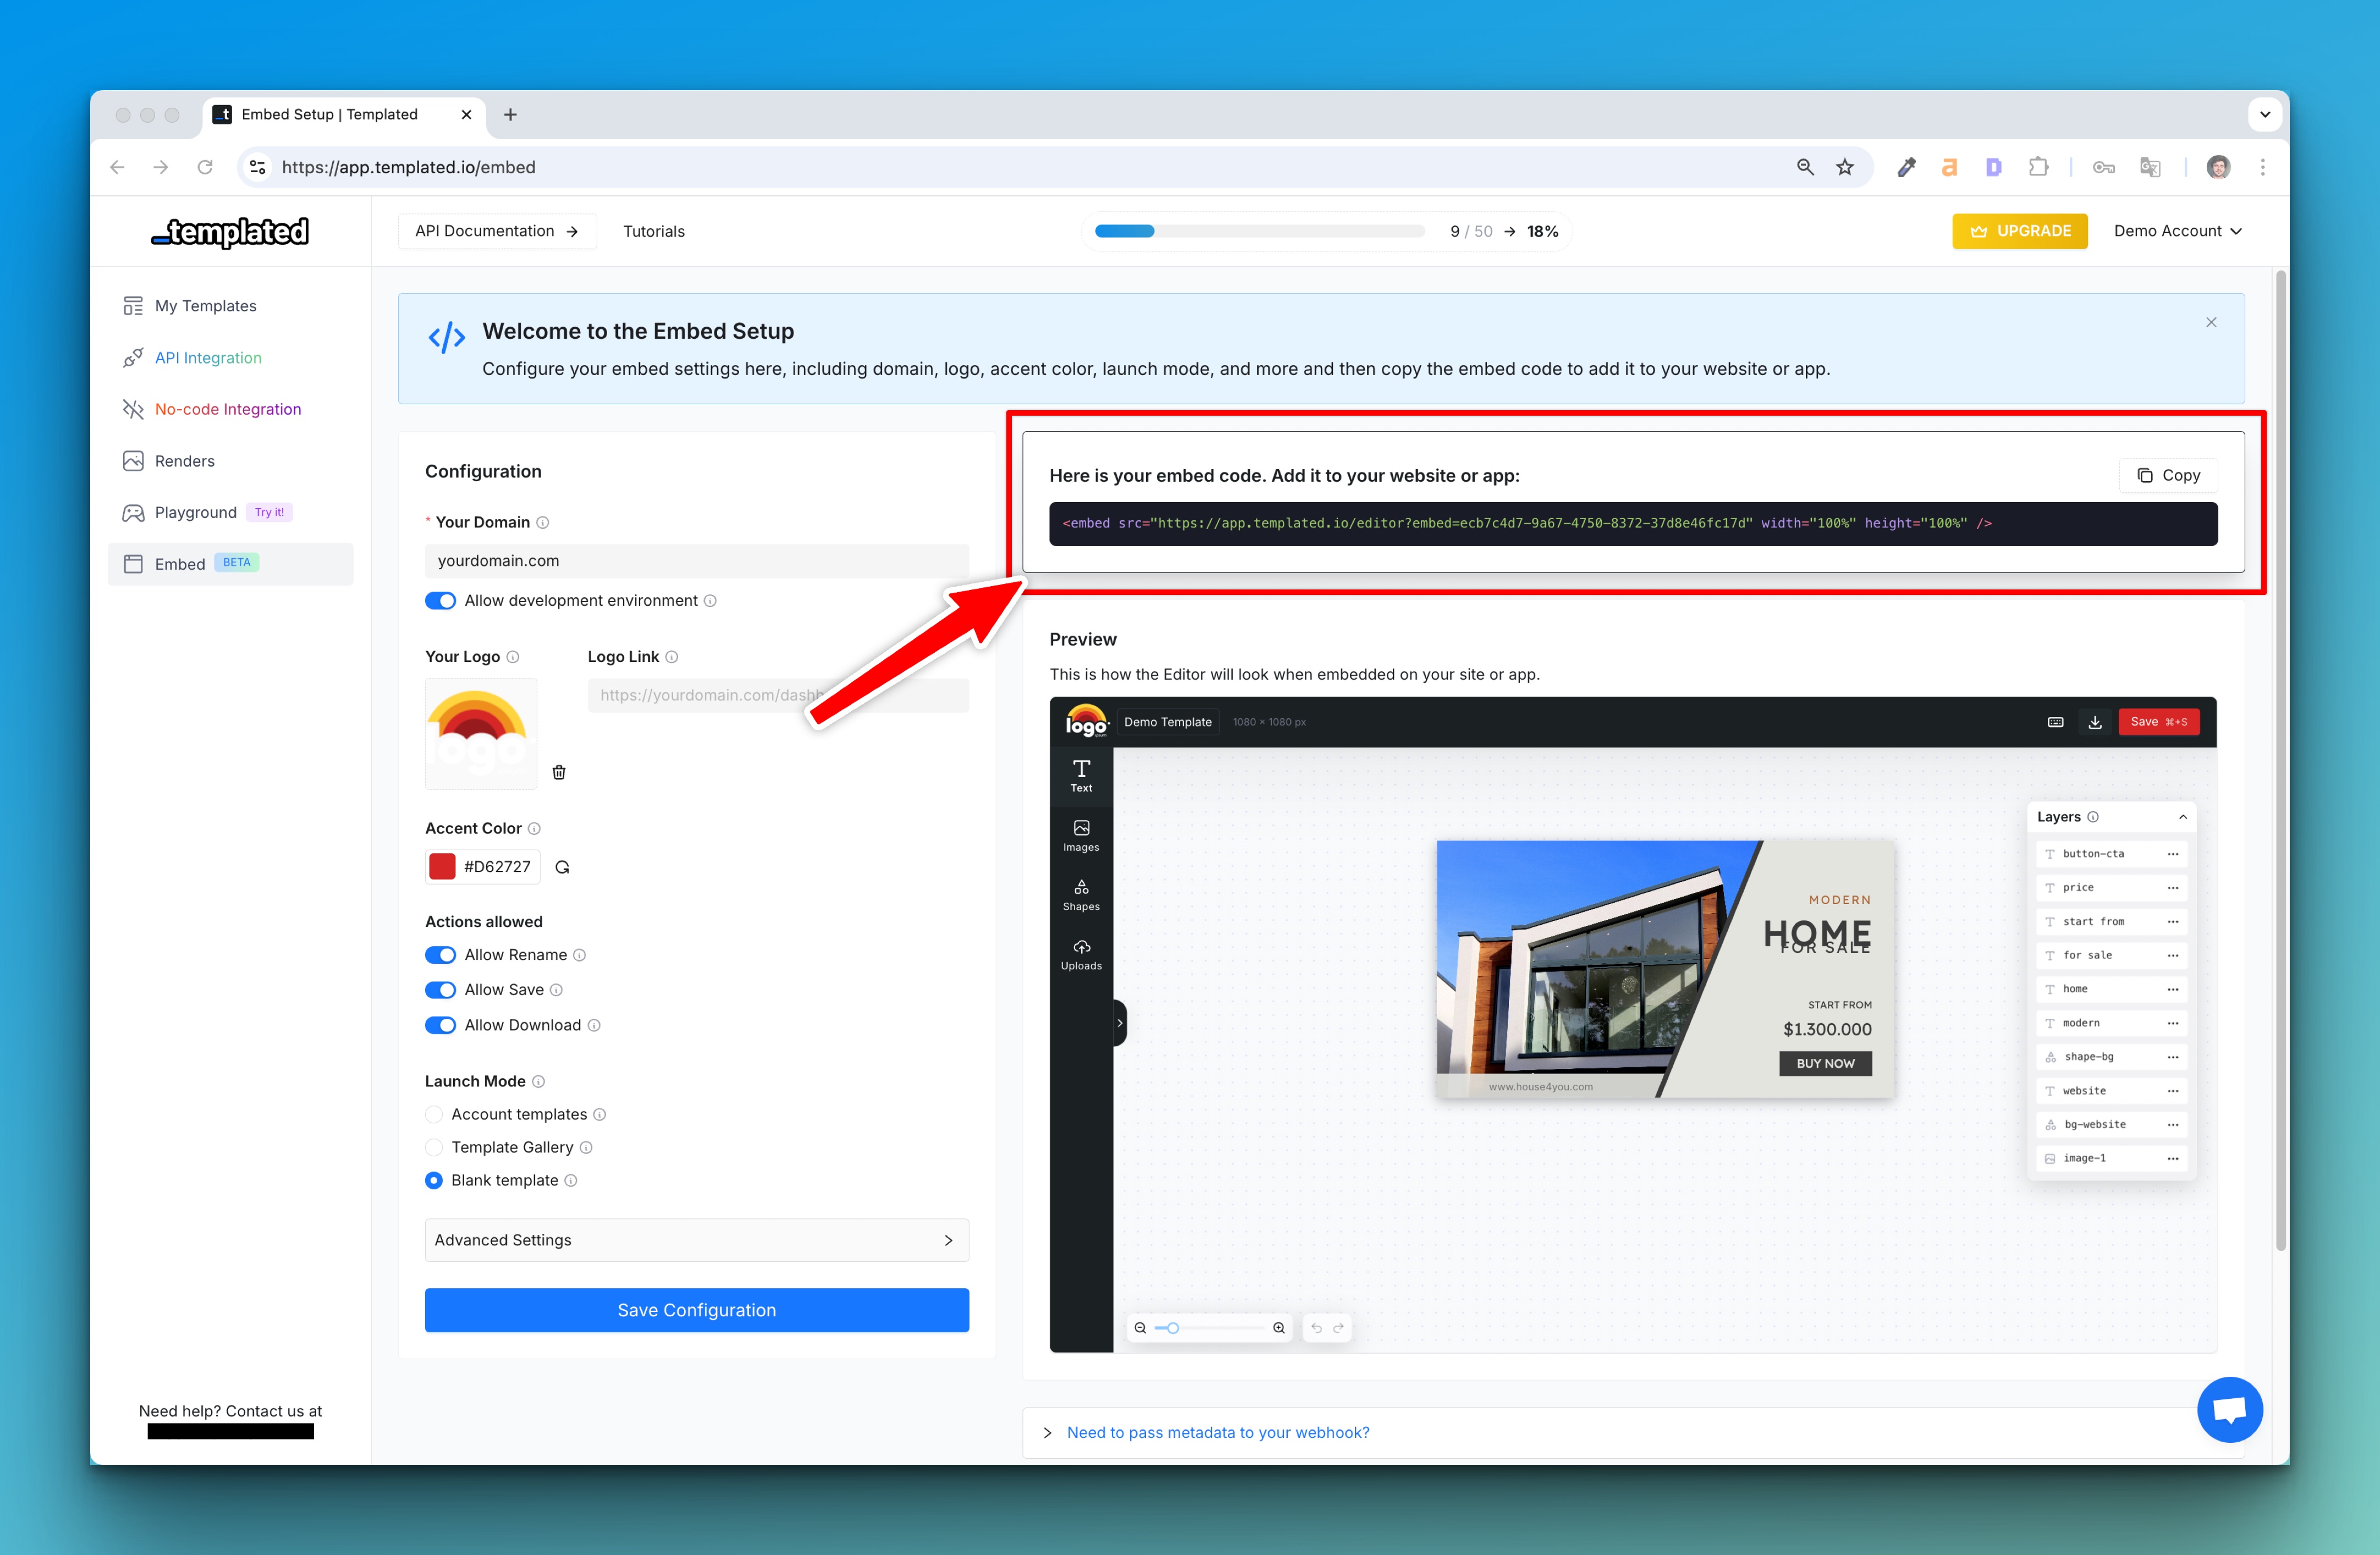Expand the webhook metadata section
Image resolution: width=2380 pixels, height=1555 pixels.
point(1217,1432)
